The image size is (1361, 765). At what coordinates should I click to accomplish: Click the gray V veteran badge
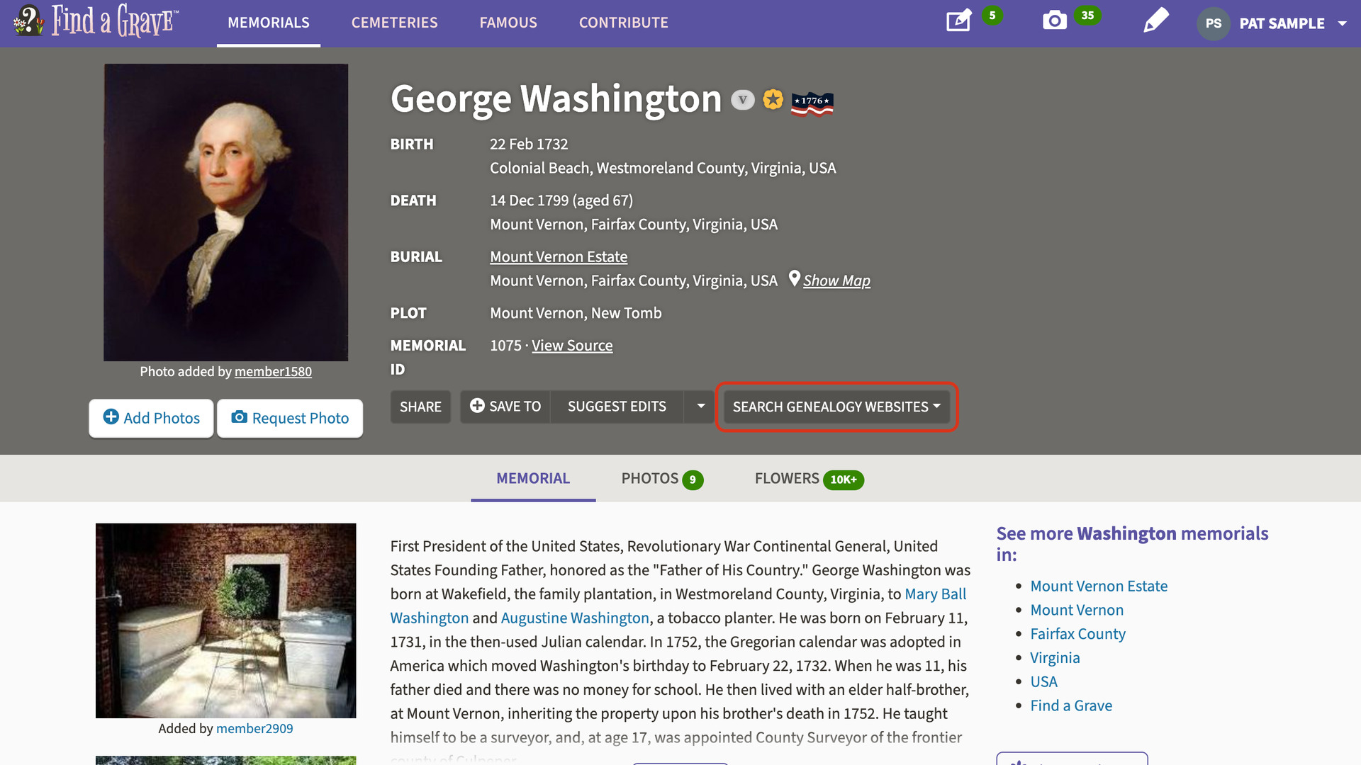[x=742, y=100]
